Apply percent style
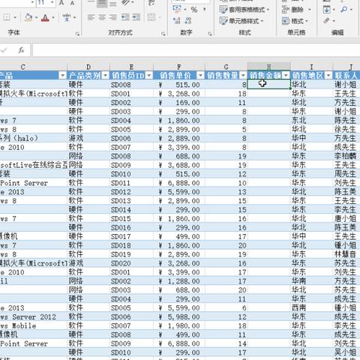This screenshot has width=360, height=360. (194, 10)
